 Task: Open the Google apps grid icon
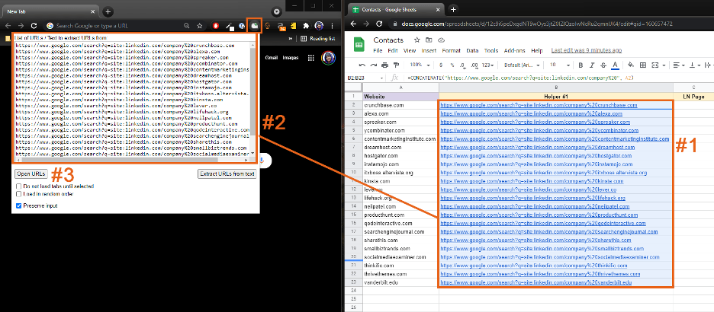point(311,58)
